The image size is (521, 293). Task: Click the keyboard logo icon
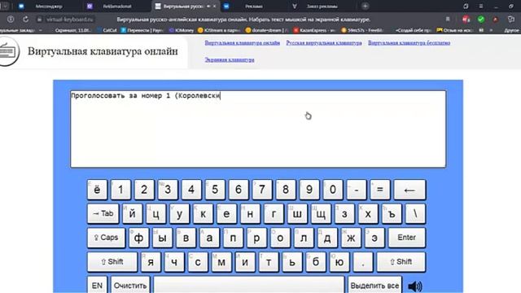coord(9,52)
